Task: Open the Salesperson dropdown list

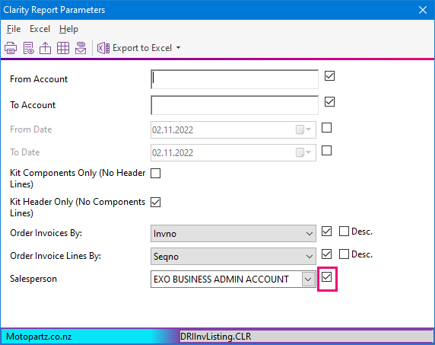Action: click(308, 280)
